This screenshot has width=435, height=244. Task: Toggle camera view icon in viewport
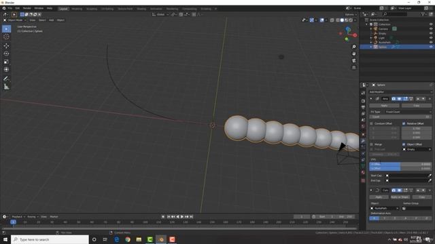click(x=353, y=60)
